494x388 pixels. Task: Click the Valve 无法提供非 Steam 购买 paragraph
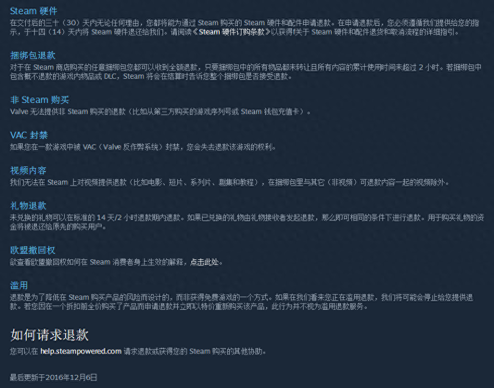pos(160,112)
